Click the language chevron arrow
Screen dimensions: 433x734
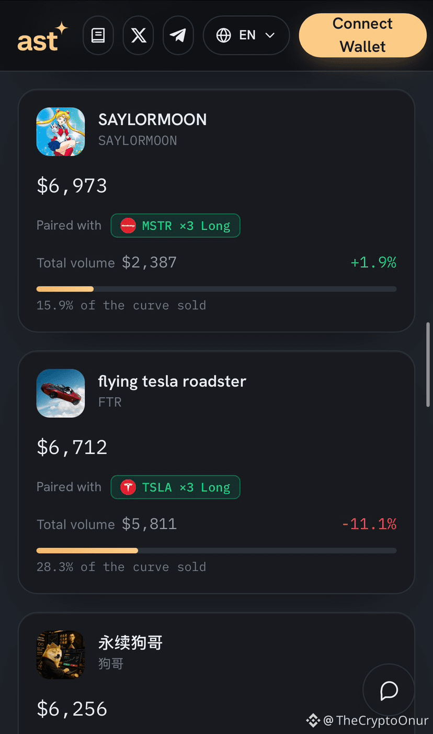coord(270,36)
